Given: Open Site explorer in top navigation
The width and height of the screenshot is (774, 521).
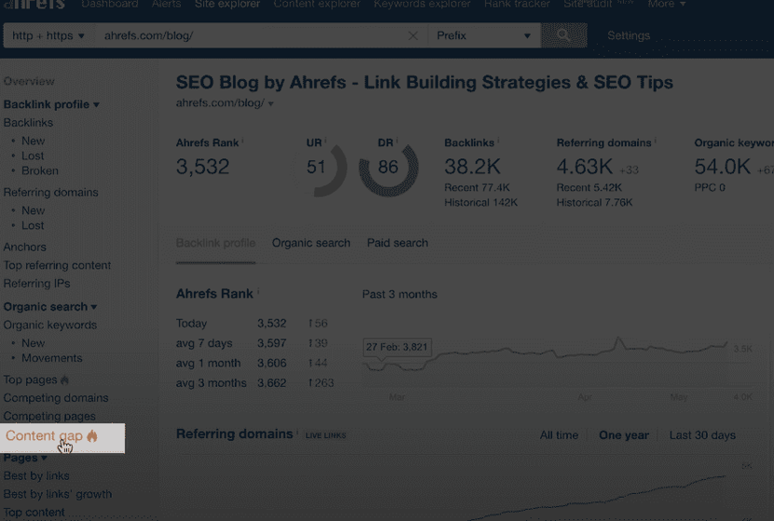Looking at the screenshot, I should tap(227, 4).
